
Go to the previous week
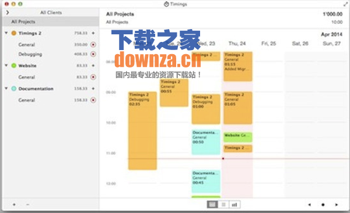tap(309, 204)
